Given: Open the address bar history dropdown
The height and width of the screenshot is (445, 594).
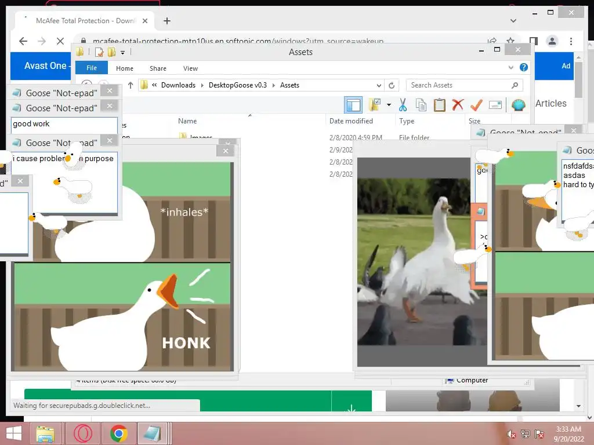Looking at the screenshot, I should (379, 85).
